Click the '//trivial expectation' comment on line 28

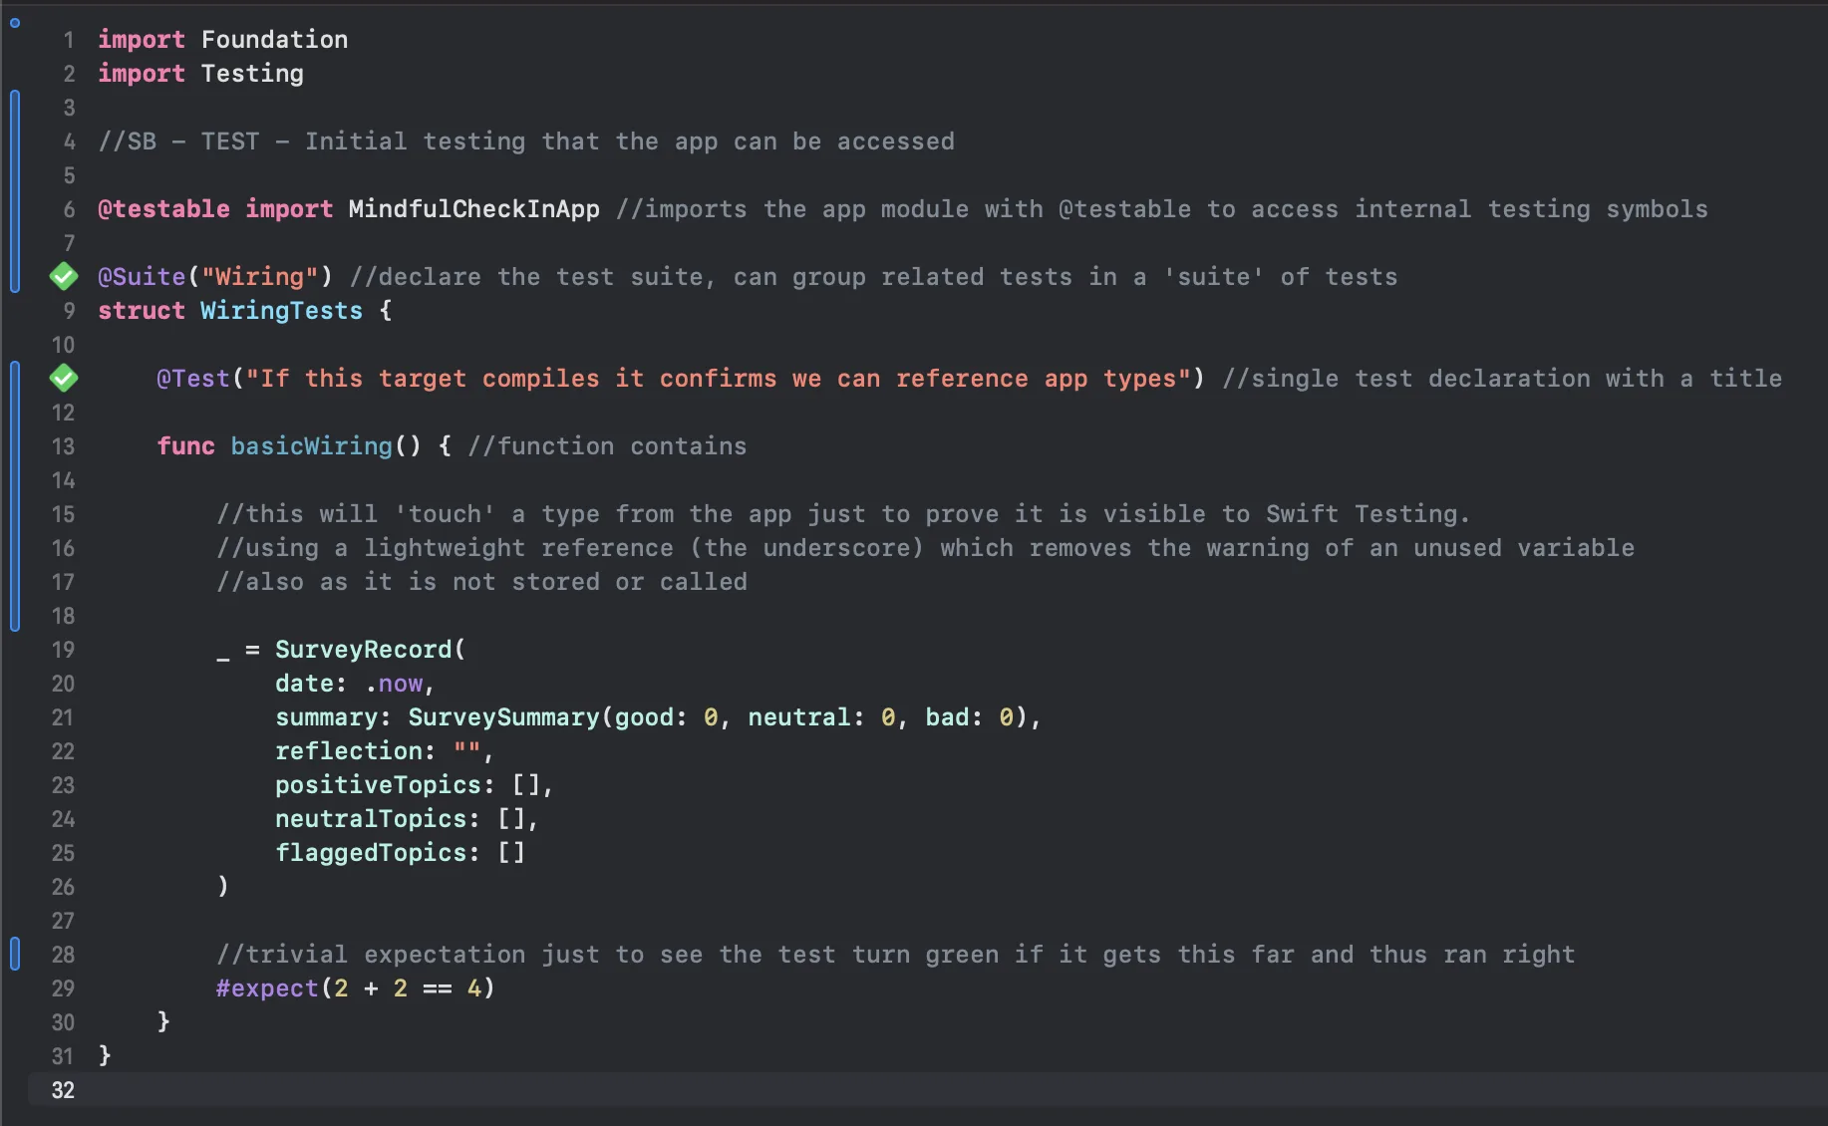[896, 955]
